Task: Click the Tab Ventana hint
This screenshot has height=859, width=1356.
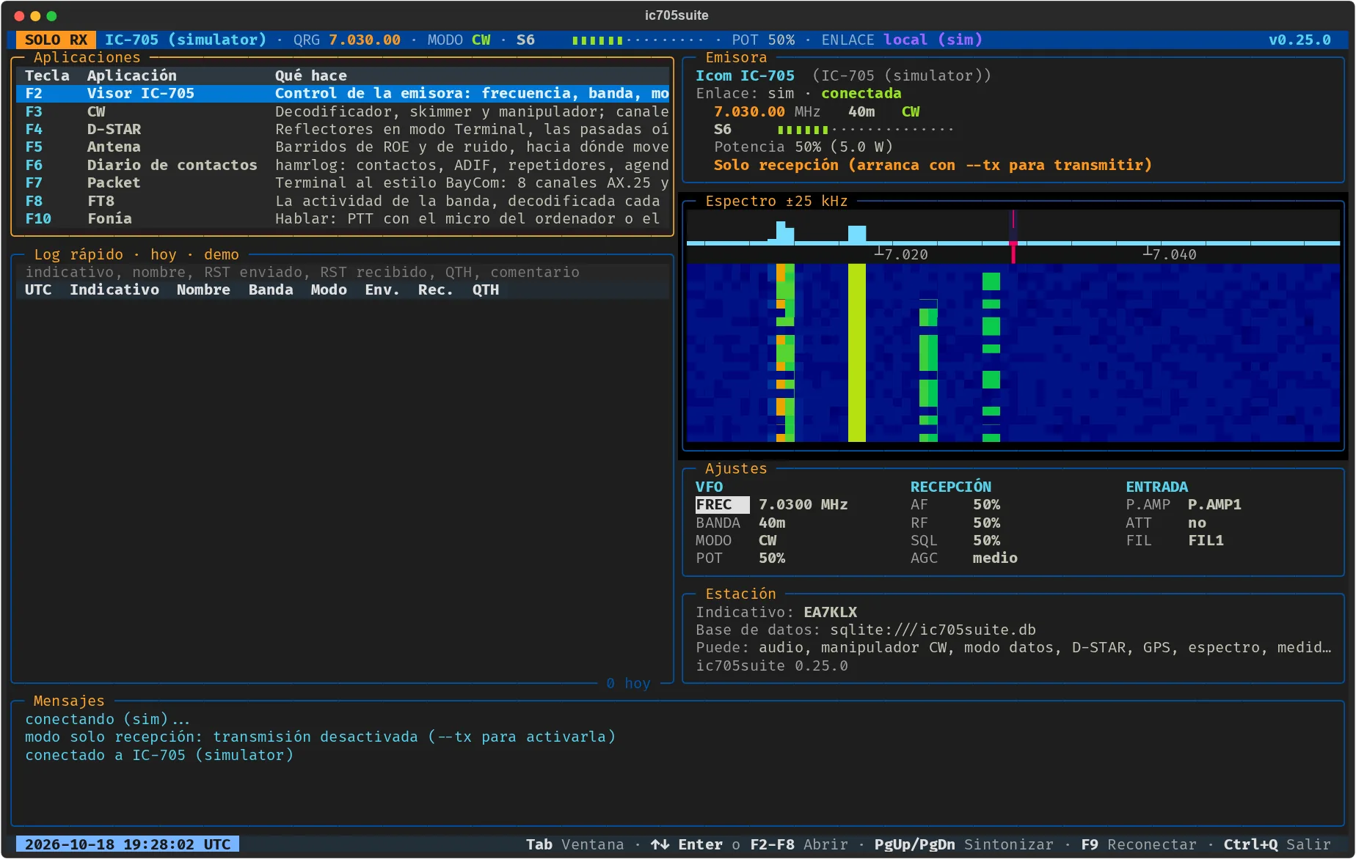Action: click(x=575, y=844)
